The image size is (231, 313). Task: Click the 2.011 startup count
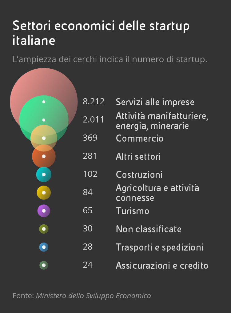pyautogui.click(x=94, y=119)
